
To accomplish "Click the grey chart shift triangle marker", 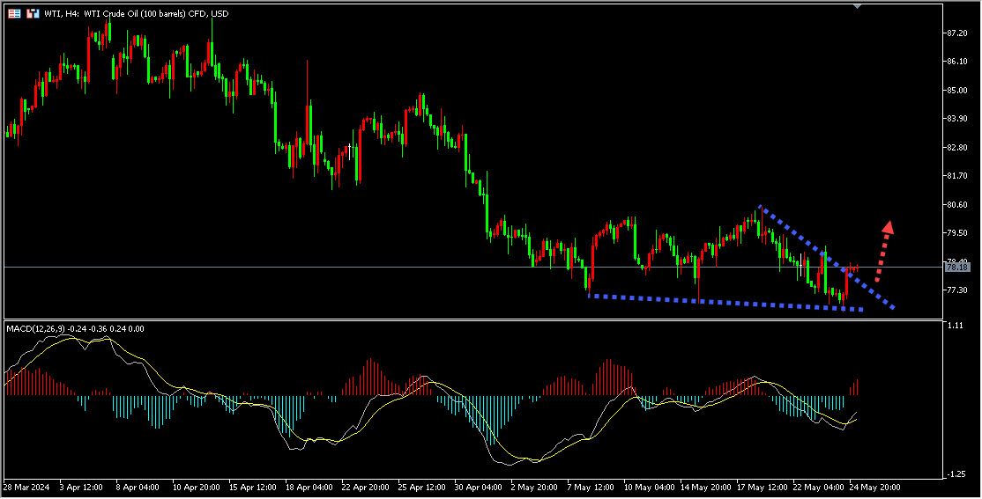I will 858,5.
